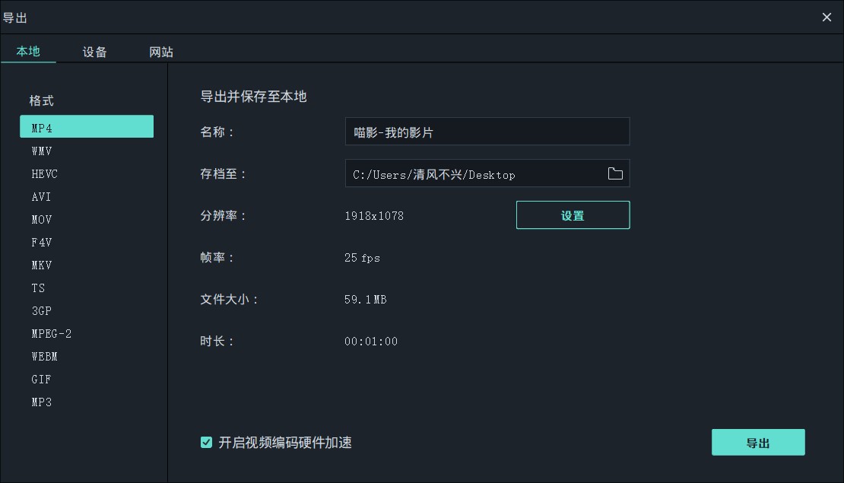Select the HEVC format
Viewport: 844px width, 483px height.
tap(86, 173)
